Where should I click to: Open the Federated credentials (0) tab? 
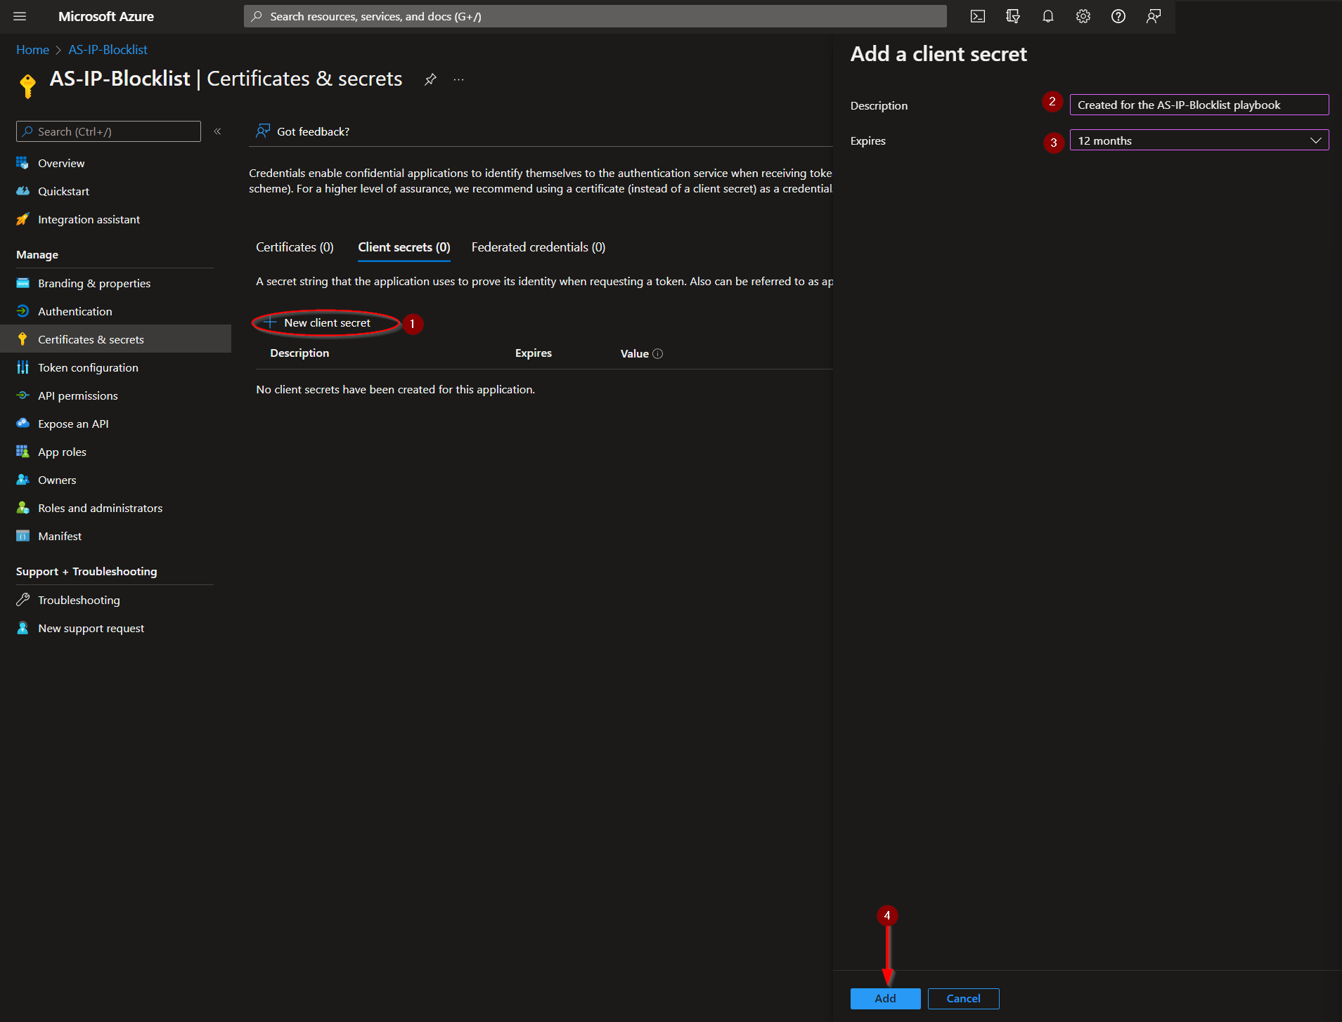pyautogui.click(x=538, y=247)
